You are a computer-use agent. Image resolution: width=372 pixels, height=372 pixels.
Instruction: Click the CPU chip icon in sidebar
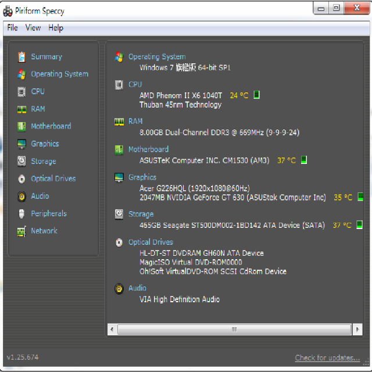[x=22, y=92]
